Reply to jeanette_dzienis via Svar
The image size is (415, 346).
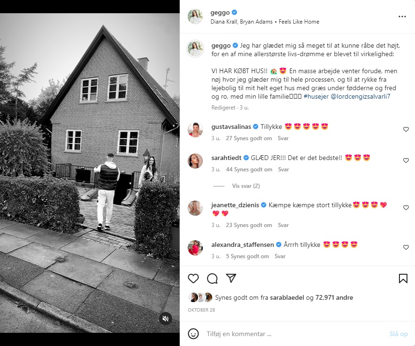tap(283, 225)
